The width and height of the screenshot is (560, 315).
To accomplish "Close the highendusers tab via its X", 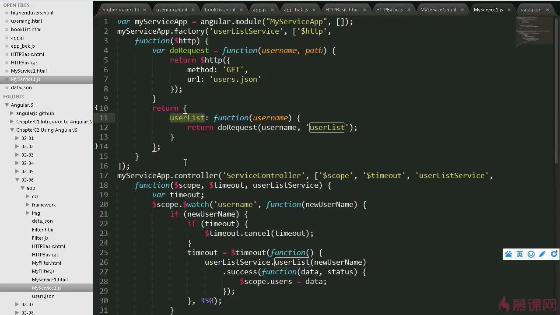I will point(144,10).
